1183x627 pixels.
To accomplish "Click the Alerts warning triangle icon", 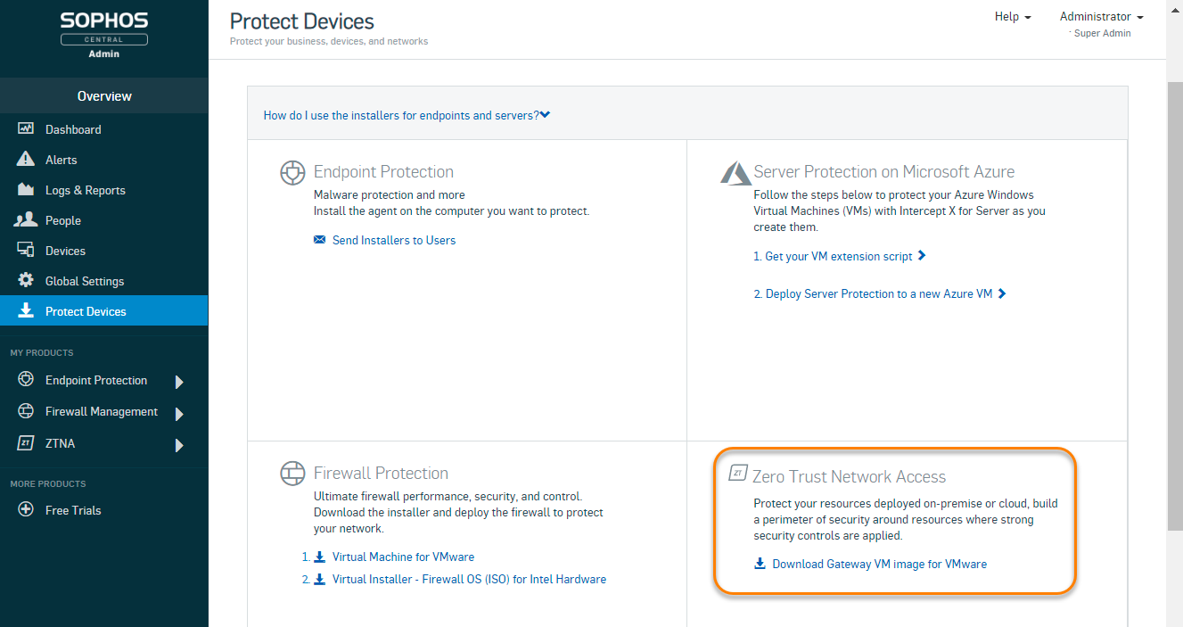I will [x=26, y=160].
